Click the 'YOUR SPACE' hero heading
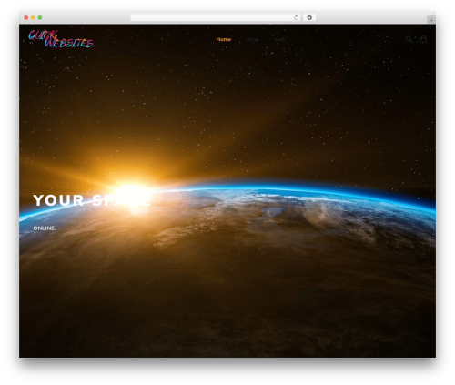The width and height of the screenshot is (455, 385). coord(92,200)
